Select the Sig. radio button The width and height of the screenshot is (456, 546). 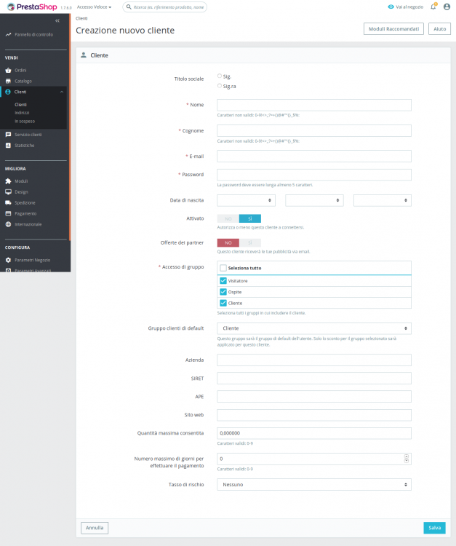tap(220, 76)
